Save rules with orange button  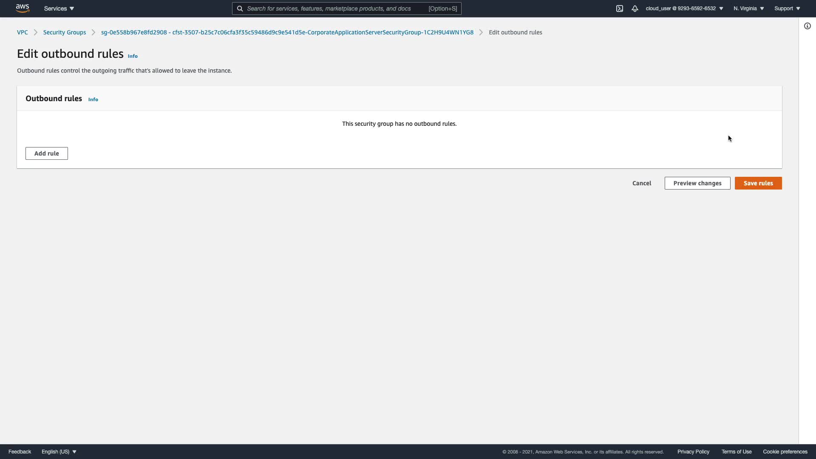(758, 183)
